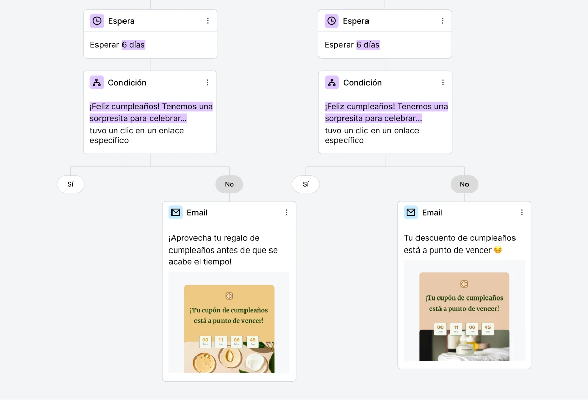Open the options menu on the left Espera card
Image resolution: width=588 pixels, height=400 pixels.
(x=208, y=21)
